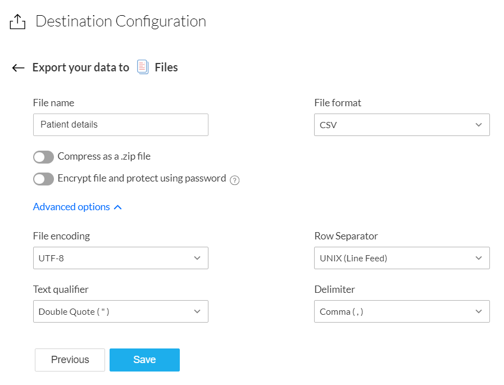The height and width of the screenshot is (385, 504).
Task: Click the back arrow beside Export your data
Action: coord(19,68)
